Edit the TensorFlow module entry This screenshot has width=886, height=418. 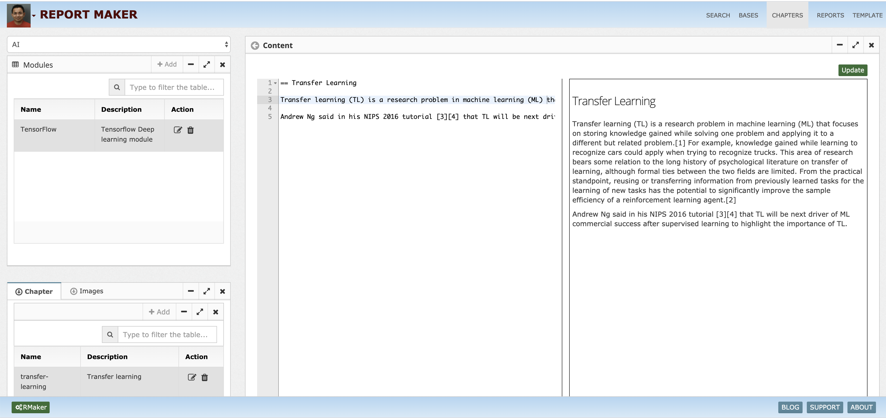click(177, 130)
